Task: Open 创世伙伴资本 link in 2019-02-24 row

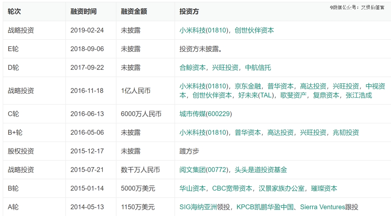Action: tap(254, 30)
